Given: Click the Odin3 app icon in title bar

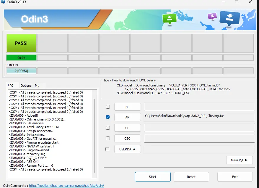Looking at the screenshot, I should [3, 2].
